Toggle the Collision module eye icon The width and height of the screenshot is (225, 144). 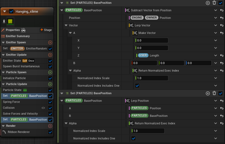point(43,108)
